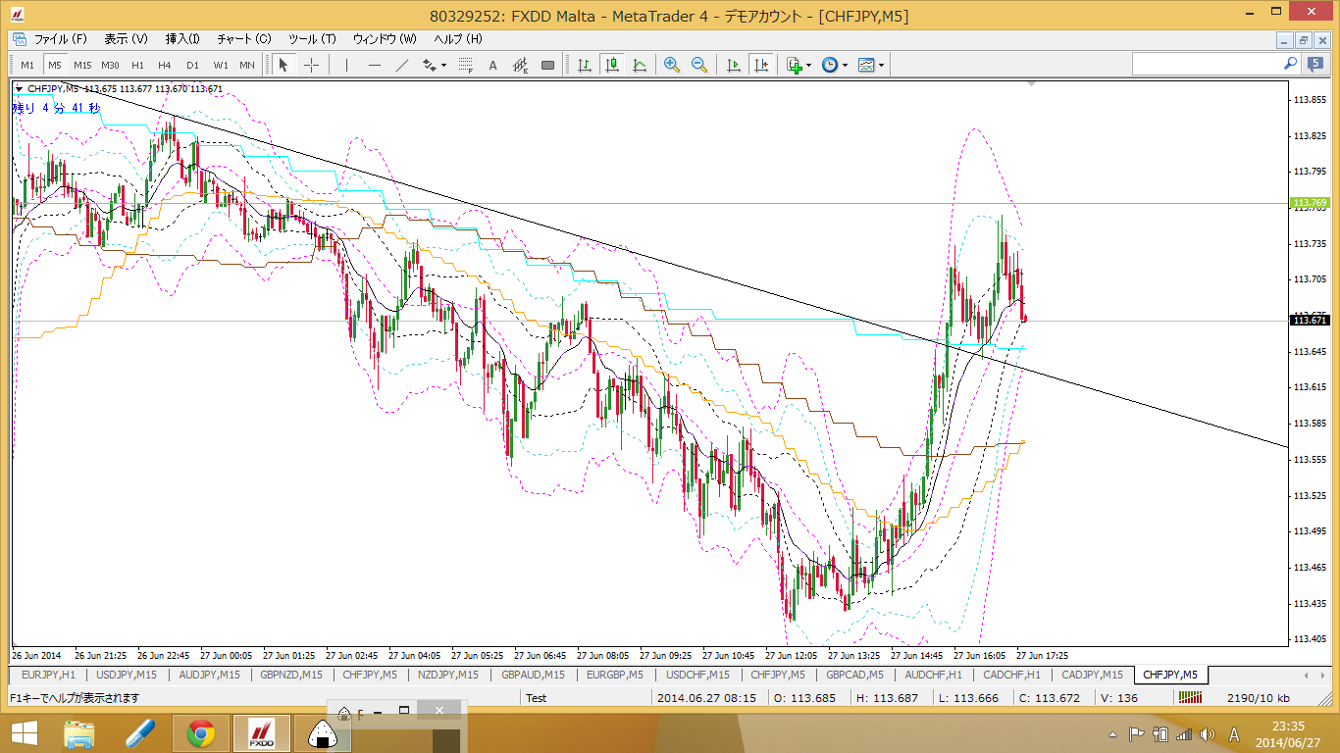Pick the vertical line drawing tool
1340x753 pixels.
point(346,65)
